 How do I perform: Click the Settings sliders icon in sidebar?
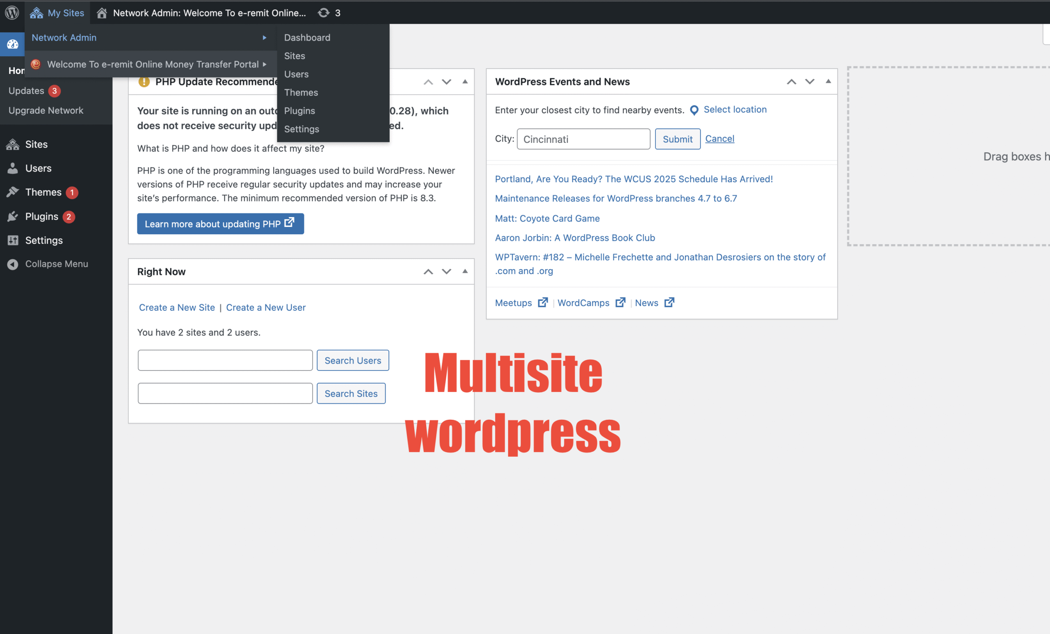[x=13, y=240]
